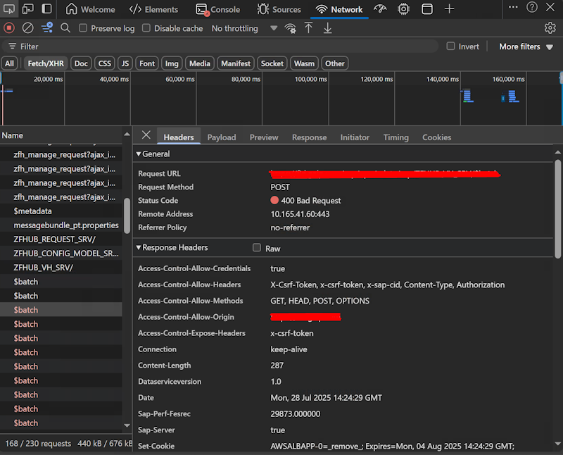Open the network search panel

66,27
